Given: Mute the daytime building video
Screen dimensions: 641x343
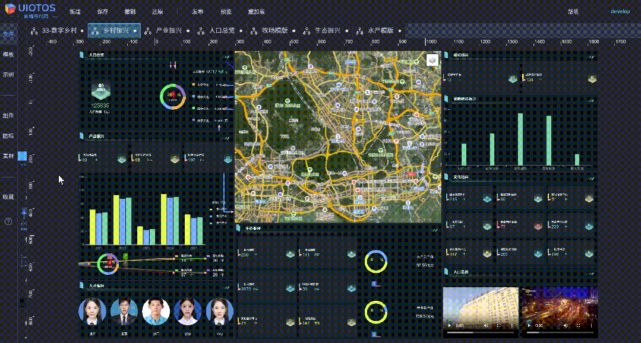Looking at the screenshot, I should click(x=486, y=326).
